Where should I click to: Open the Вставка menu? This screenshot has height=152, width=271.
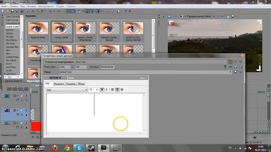click(31, 6)
